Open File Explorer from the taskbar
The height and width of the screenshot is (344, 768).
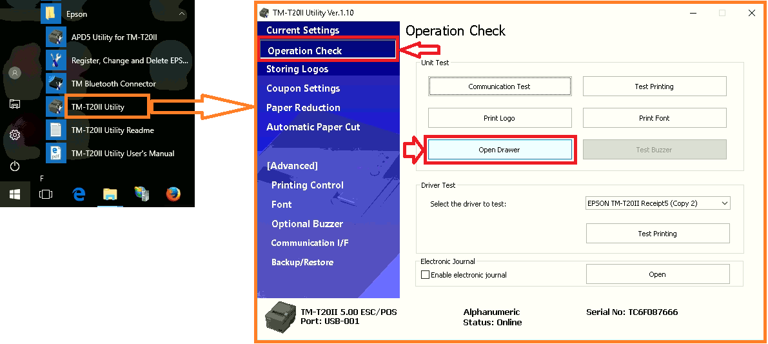(x=110, y=194)
